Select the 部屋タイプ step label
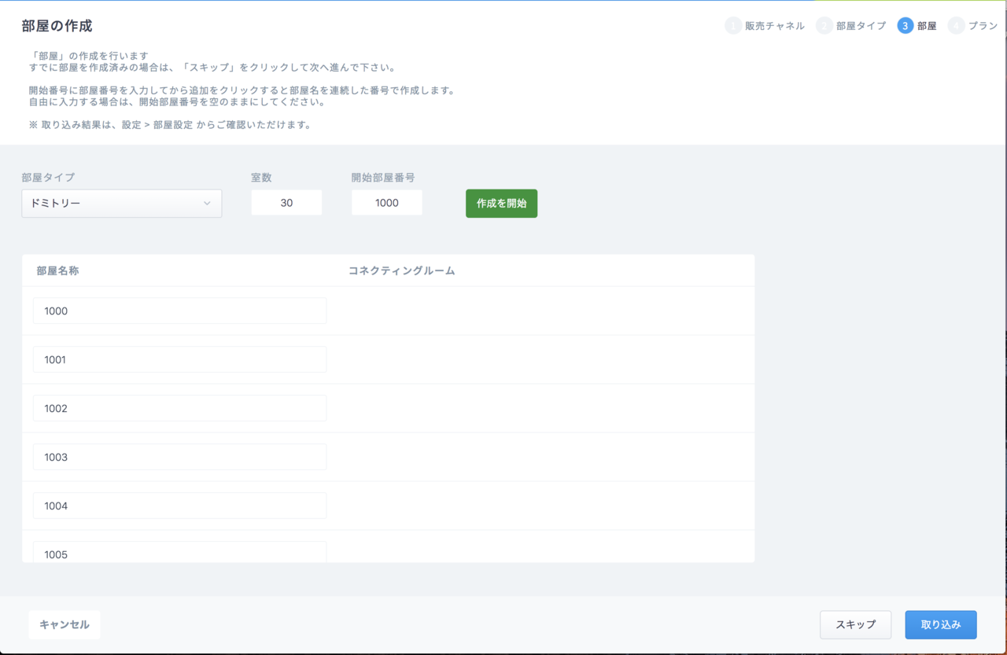This screenshot has width=1007, height=655. click(x=861, y=26)
